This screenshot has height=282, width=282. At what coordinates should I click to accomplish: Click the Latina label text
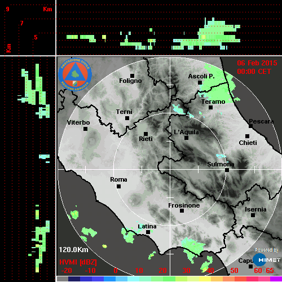click(x=147, y=226)
